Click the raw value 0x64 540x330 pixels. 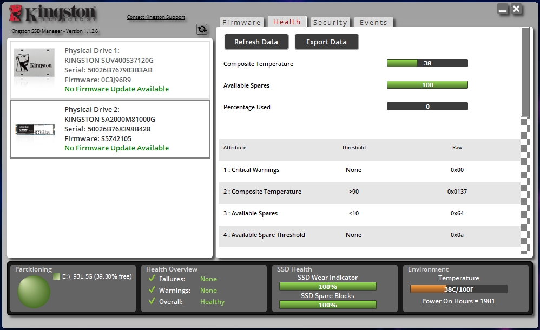(x=457, y=213)
